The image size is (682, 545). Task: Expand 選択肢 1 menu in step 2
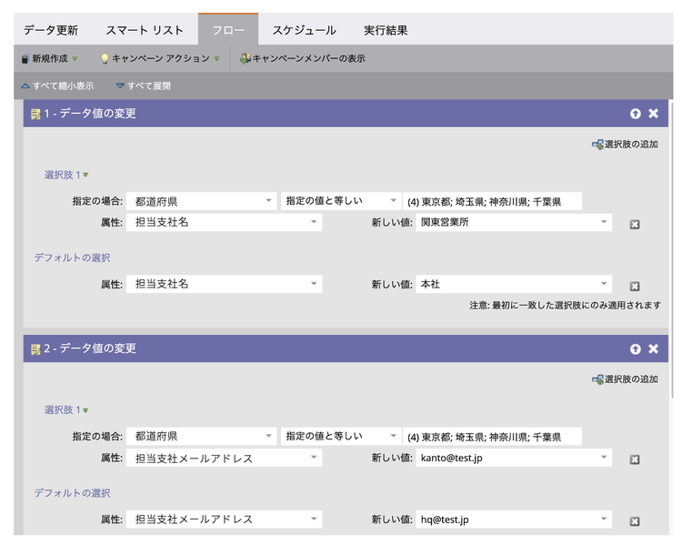[67, 410]
